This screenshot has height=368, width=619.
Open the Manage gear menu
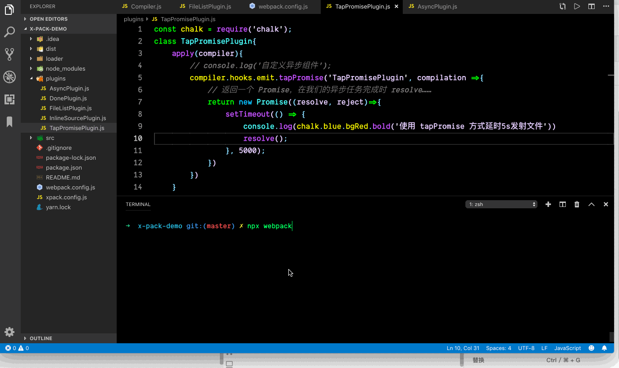click(9, 332)
